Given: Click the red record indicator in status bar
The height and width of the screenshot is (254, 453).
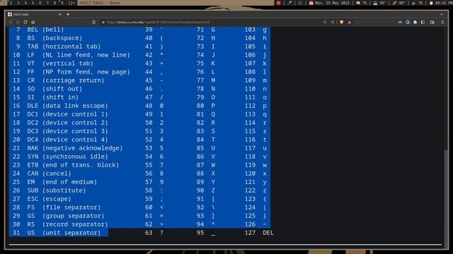Looking at the screenshot, I should pyautogui.click(x=278, y=3).
